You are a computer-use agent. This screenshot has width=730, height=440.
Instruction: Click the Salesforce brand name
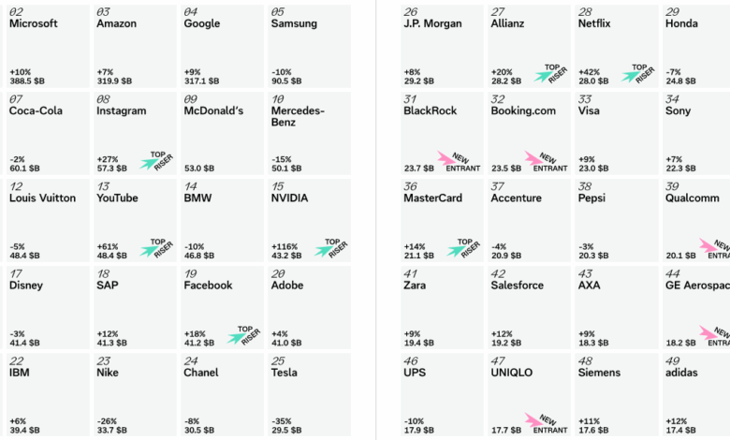coord(517,285)
